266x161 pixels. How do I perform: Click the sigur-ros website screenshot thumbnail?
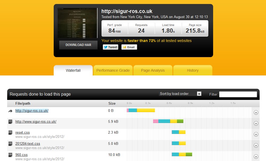pos(78,23)
